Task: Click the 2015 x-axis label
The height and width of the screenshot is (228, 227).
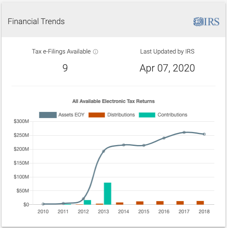Action: (144, 212)
